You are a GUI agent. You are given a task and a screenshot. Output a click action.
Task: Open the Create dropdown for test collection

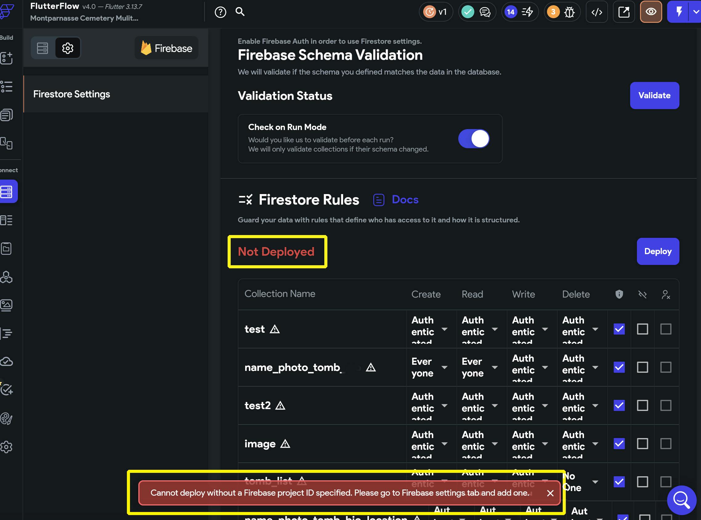[x=444, y=329]
